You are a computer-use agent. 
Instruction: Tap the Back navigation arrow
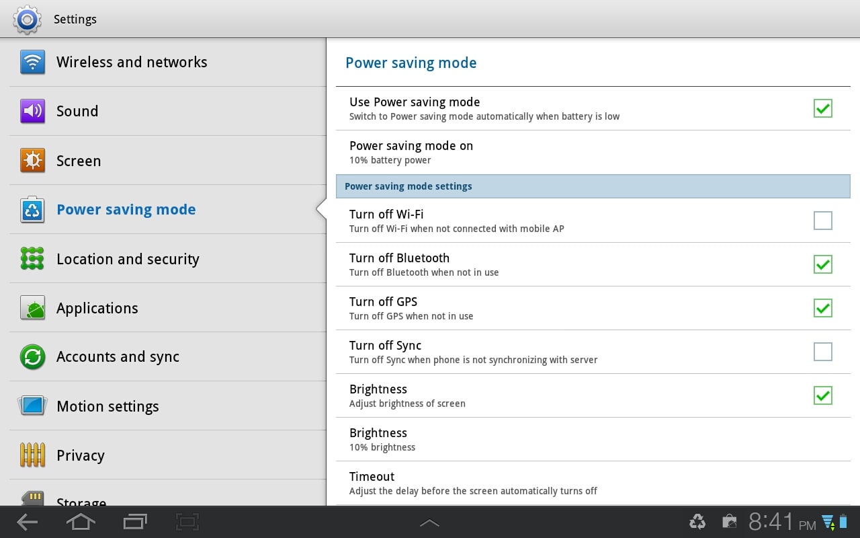click(x=27, y=522)
